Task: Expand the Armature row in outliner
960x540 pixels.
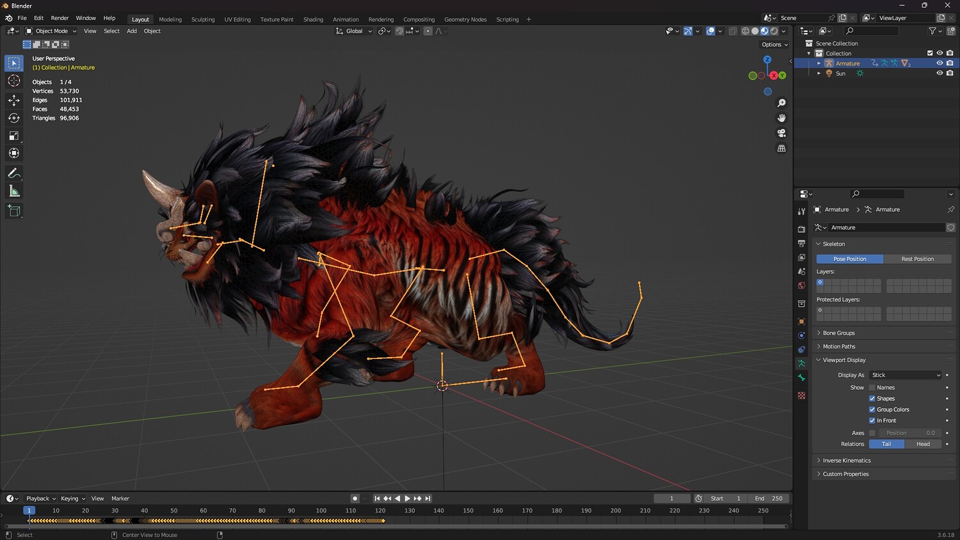Action: pos(819,63)
